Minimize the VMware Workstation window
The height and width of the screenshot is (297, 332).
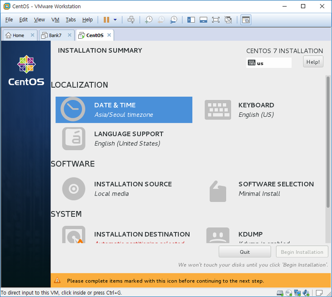tap(284, 6)
